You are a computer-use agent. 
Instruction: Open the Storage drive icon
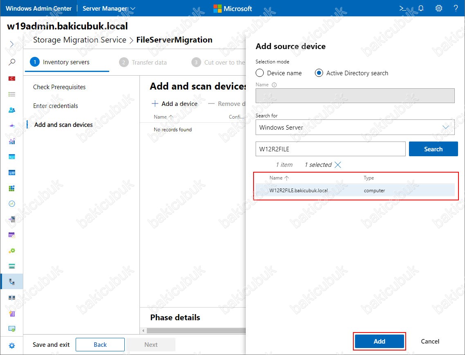click(x=12, y=266)
